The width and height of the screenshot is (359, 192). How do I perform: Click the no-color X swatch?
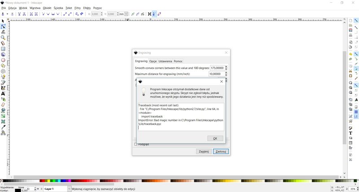(1, 181)
